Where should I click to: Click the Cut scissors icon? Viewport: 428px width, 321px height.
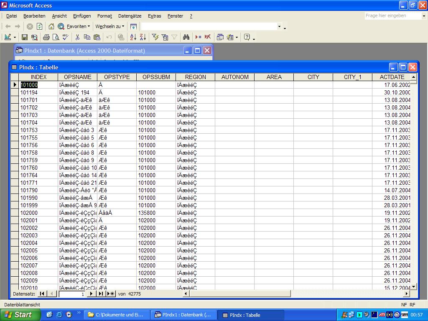tap(77, 37)
